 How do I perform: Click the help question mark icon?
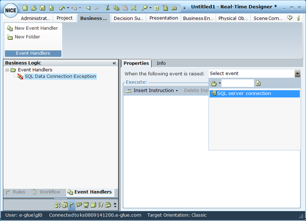290,18
